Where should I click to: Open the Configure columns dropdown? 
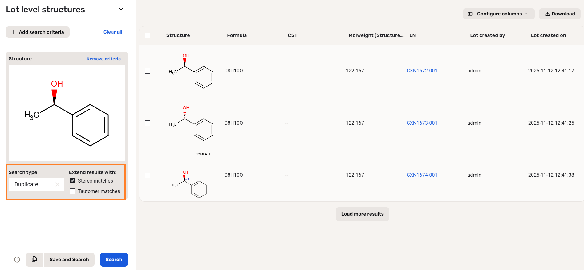tap(499, 14)
